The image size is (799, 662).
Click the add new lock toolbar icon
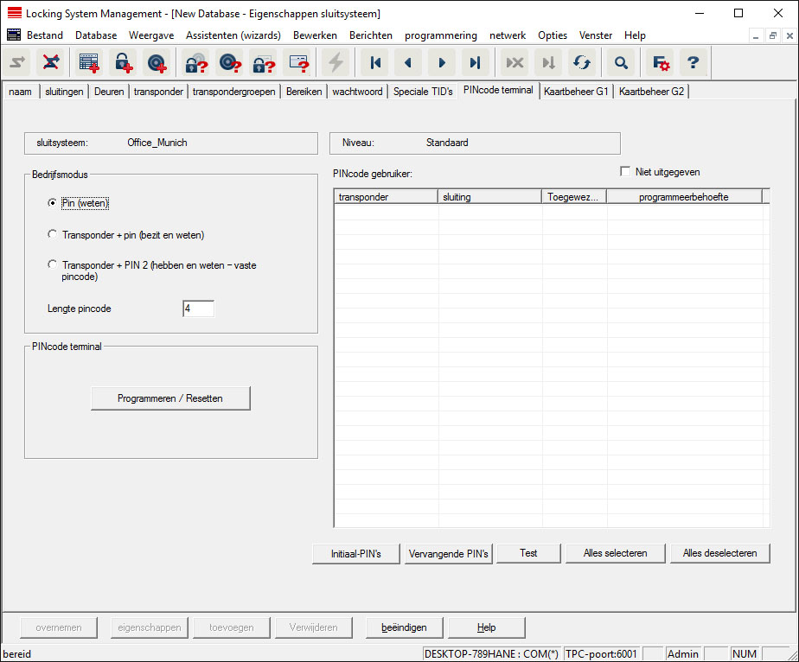pyautogui.click(x=122, y=62)
